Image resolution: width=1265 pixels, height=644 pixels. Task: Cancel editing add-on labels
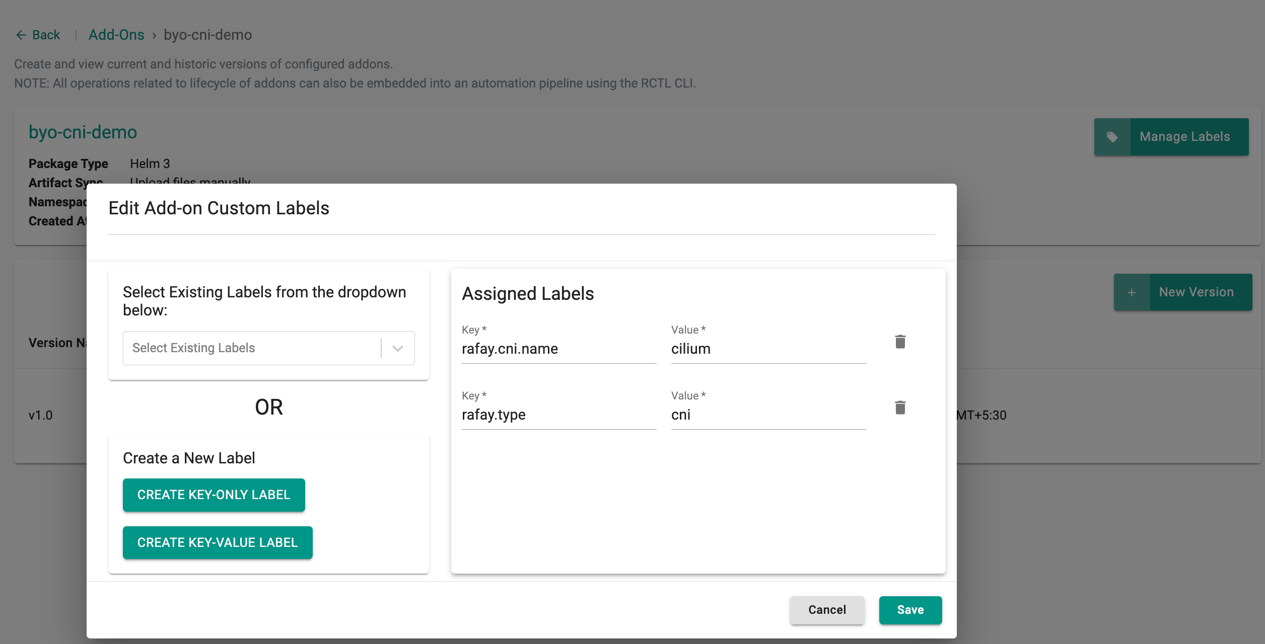827,610
